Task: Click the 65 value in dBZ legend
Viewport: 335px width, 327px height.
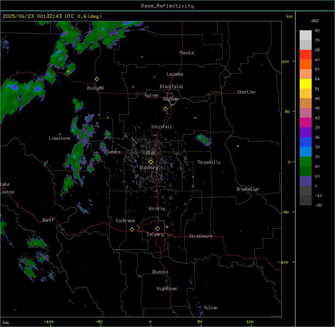Action: tap(317, 50)
